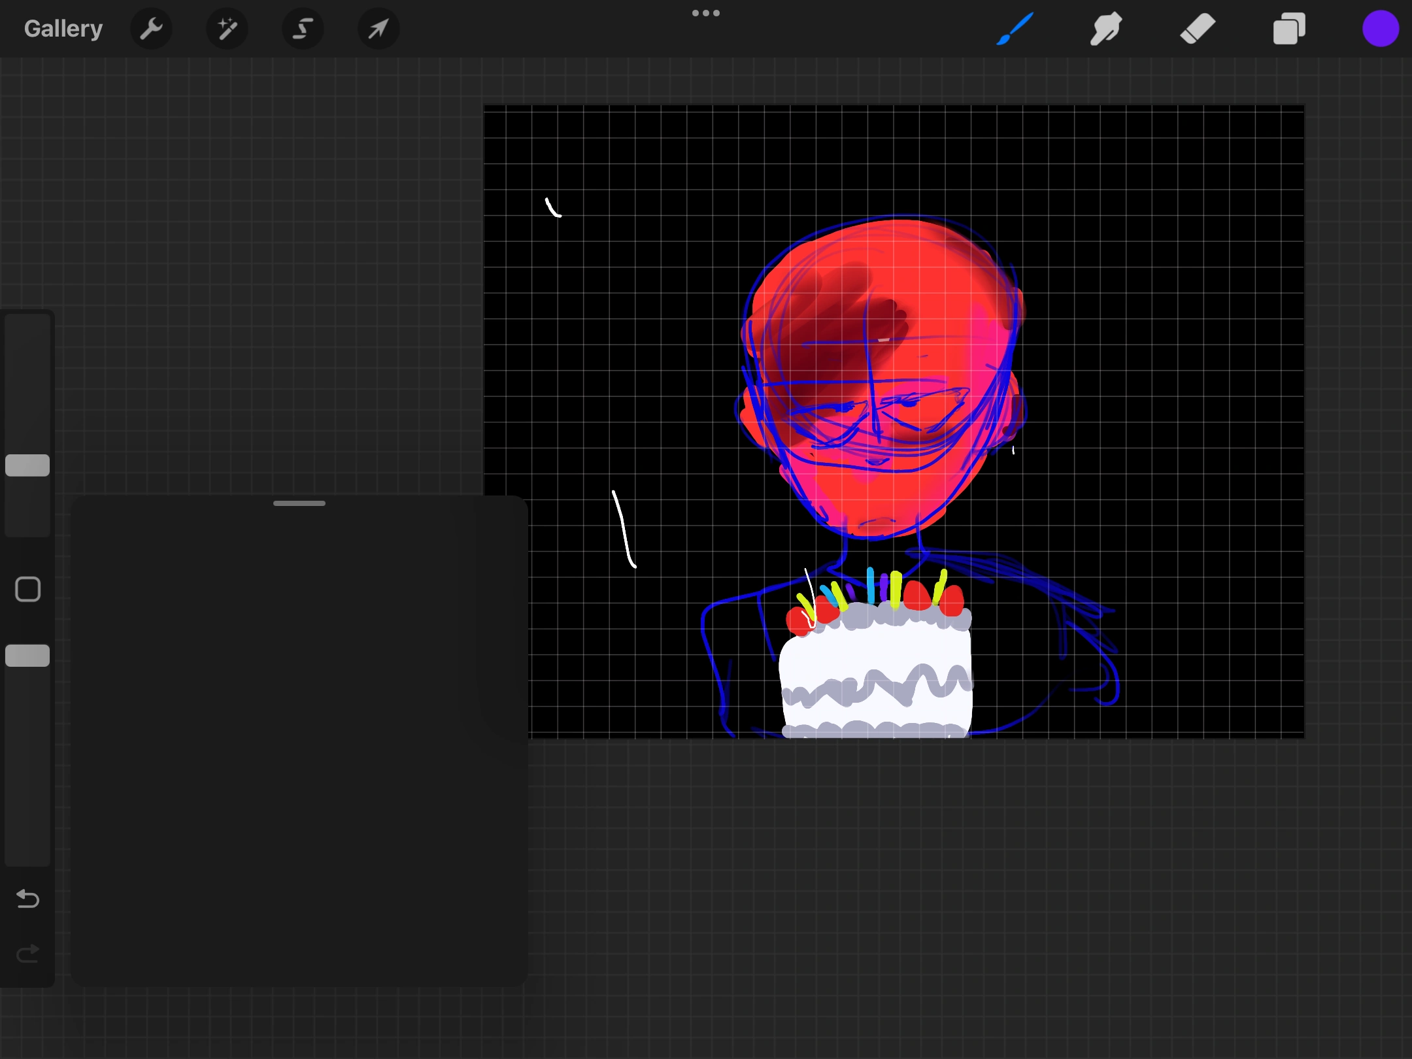
Task: Open Adjustments using the magic wand icon
Action: (x=227, y=28)
